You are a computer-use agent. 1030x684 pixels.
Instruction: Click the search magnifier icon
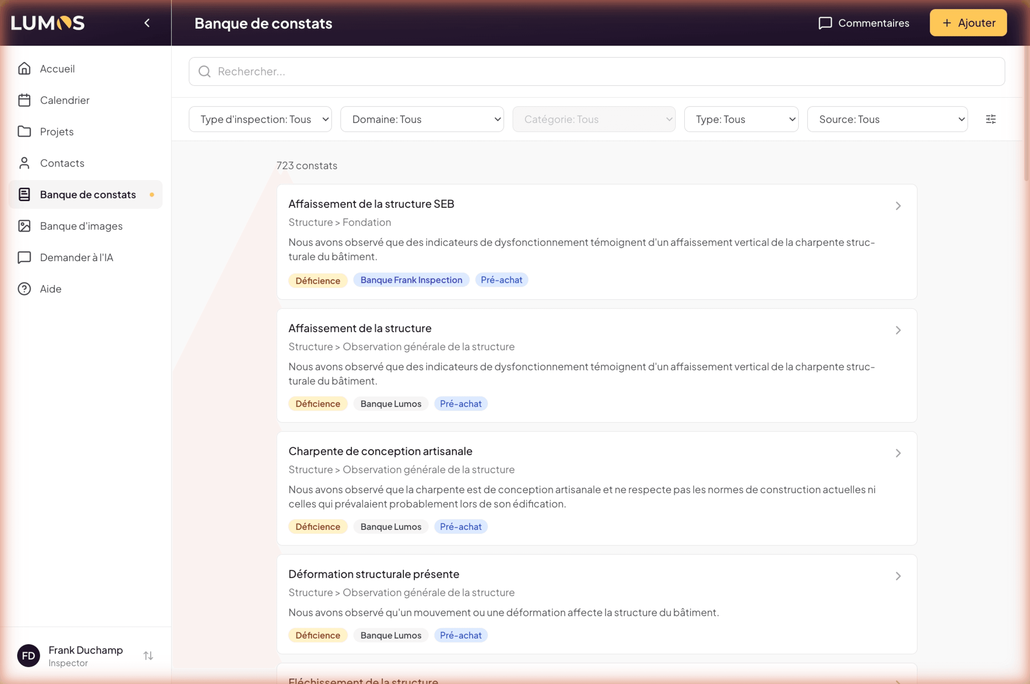[x=204, y=71]
